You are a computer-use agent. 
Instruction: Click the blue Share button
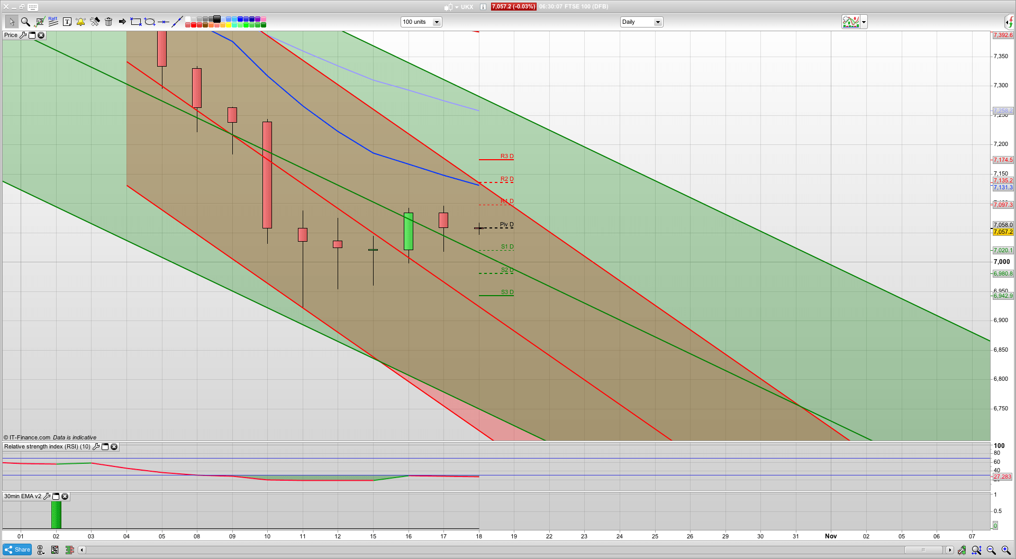17,549
